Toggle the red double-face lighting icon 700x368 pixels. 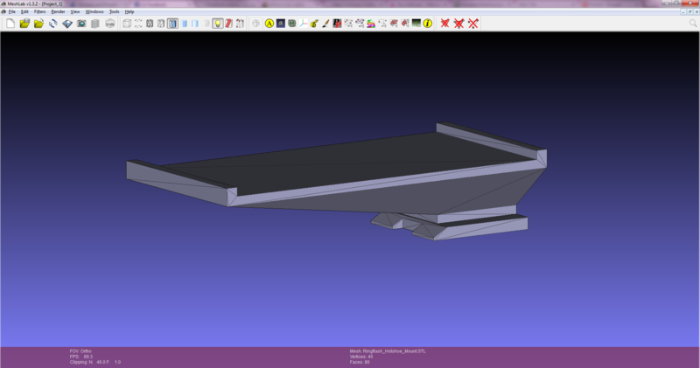tap(229, 24)
